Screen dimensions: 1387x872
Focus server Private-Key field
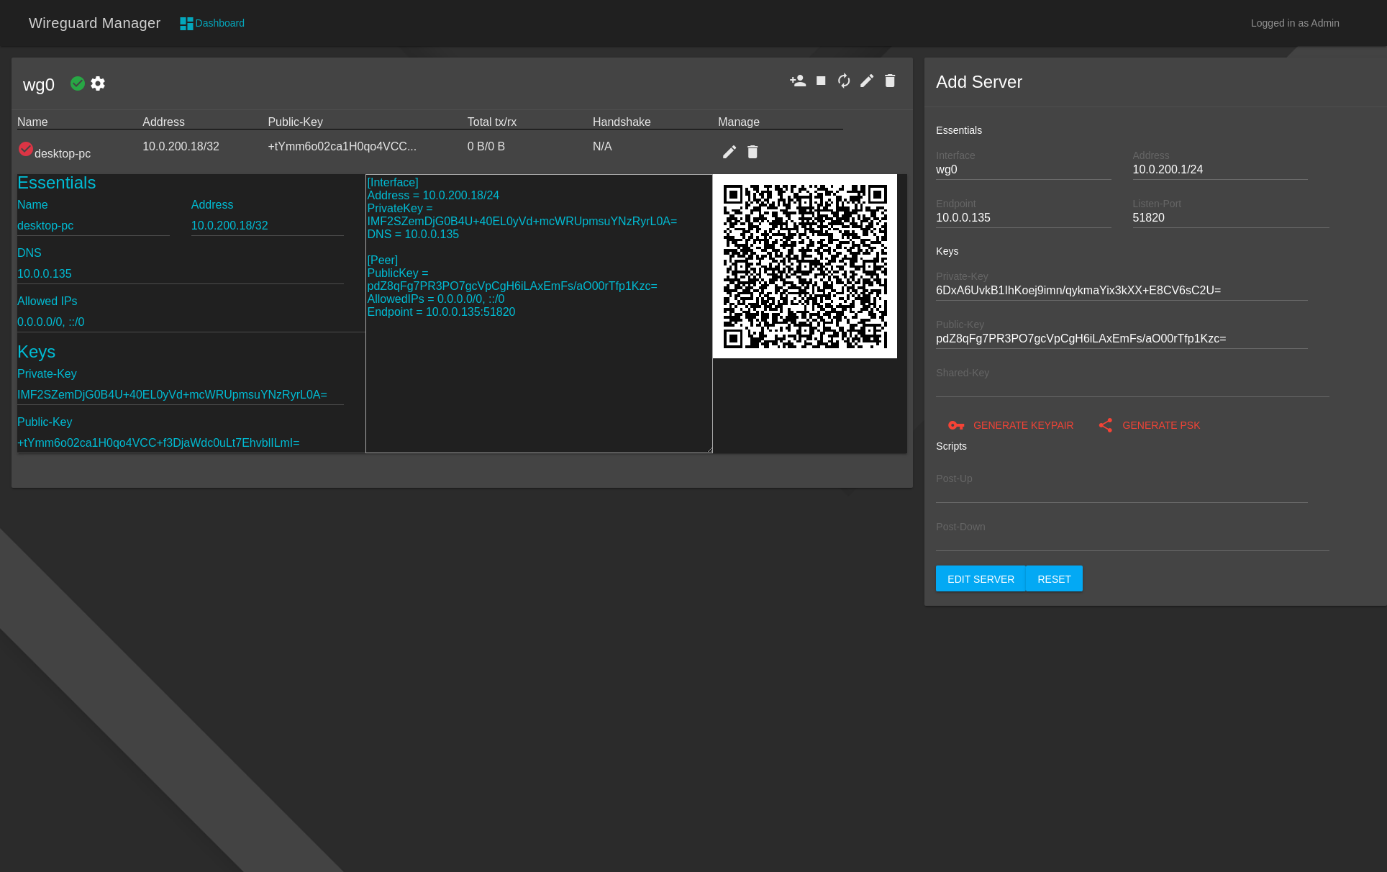pos(1122,291)
